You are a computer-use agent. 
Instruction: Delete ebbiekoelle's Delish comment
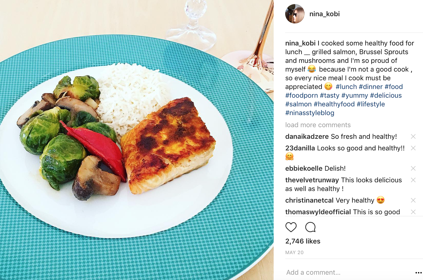[x=413, y=168]
